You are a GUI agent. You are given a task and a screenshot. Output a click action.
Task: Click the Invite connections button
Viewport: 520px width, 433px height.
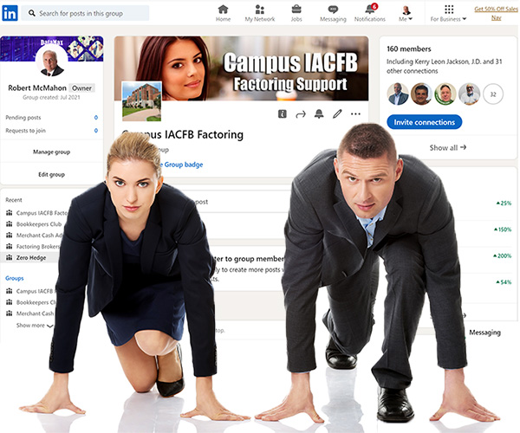coord(424,122)
